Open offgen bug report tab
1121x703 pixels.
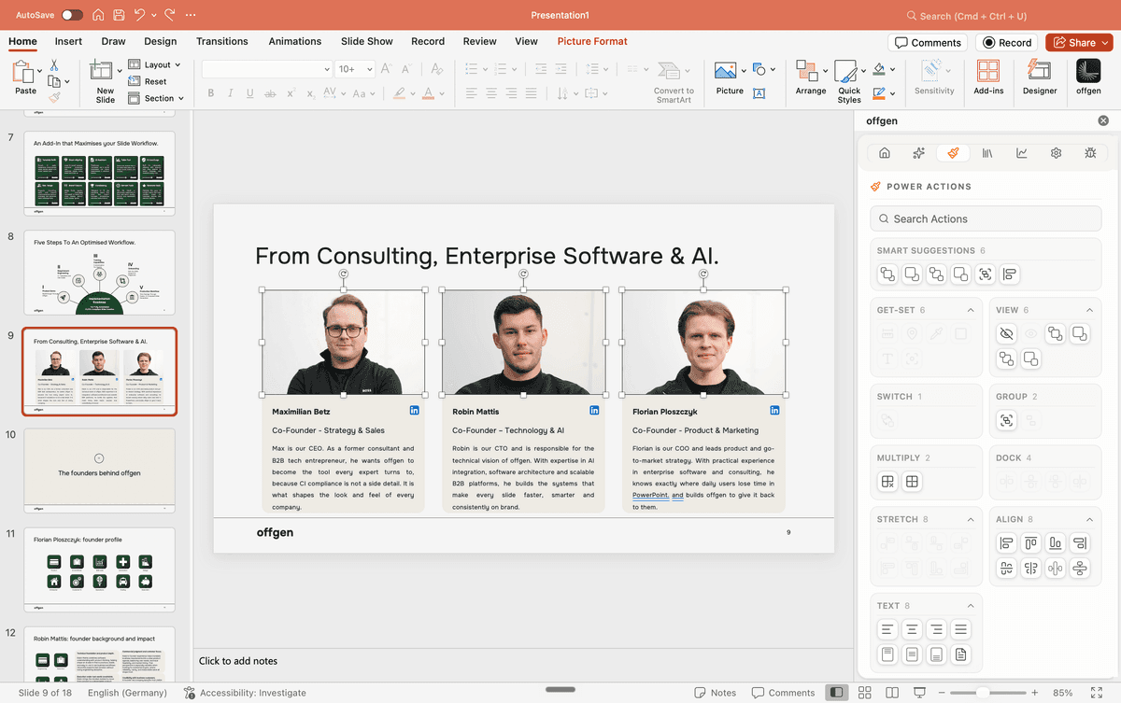pos(1090,153)
